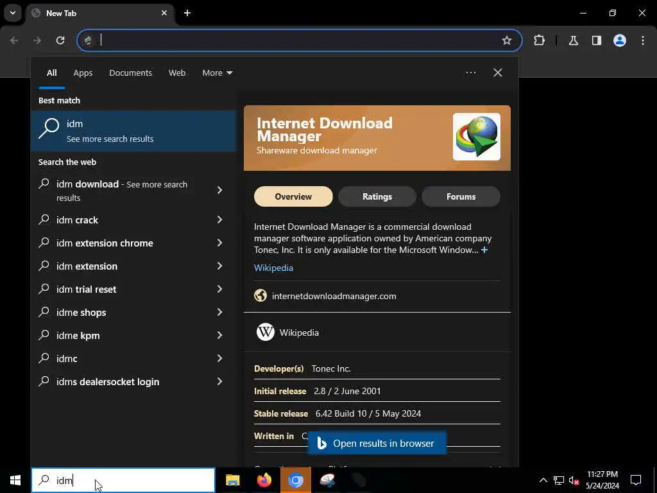Click the Internet Download Manager title
This screenshot has width=657, height=493.
[x=325, y=130]
